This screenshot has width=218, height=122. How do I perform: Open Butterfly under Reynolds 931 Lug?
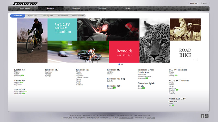point(110,81)
